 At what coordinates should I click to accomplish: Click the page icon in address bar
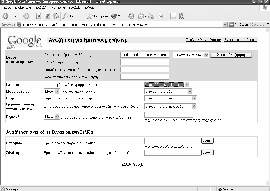(19, 24)
